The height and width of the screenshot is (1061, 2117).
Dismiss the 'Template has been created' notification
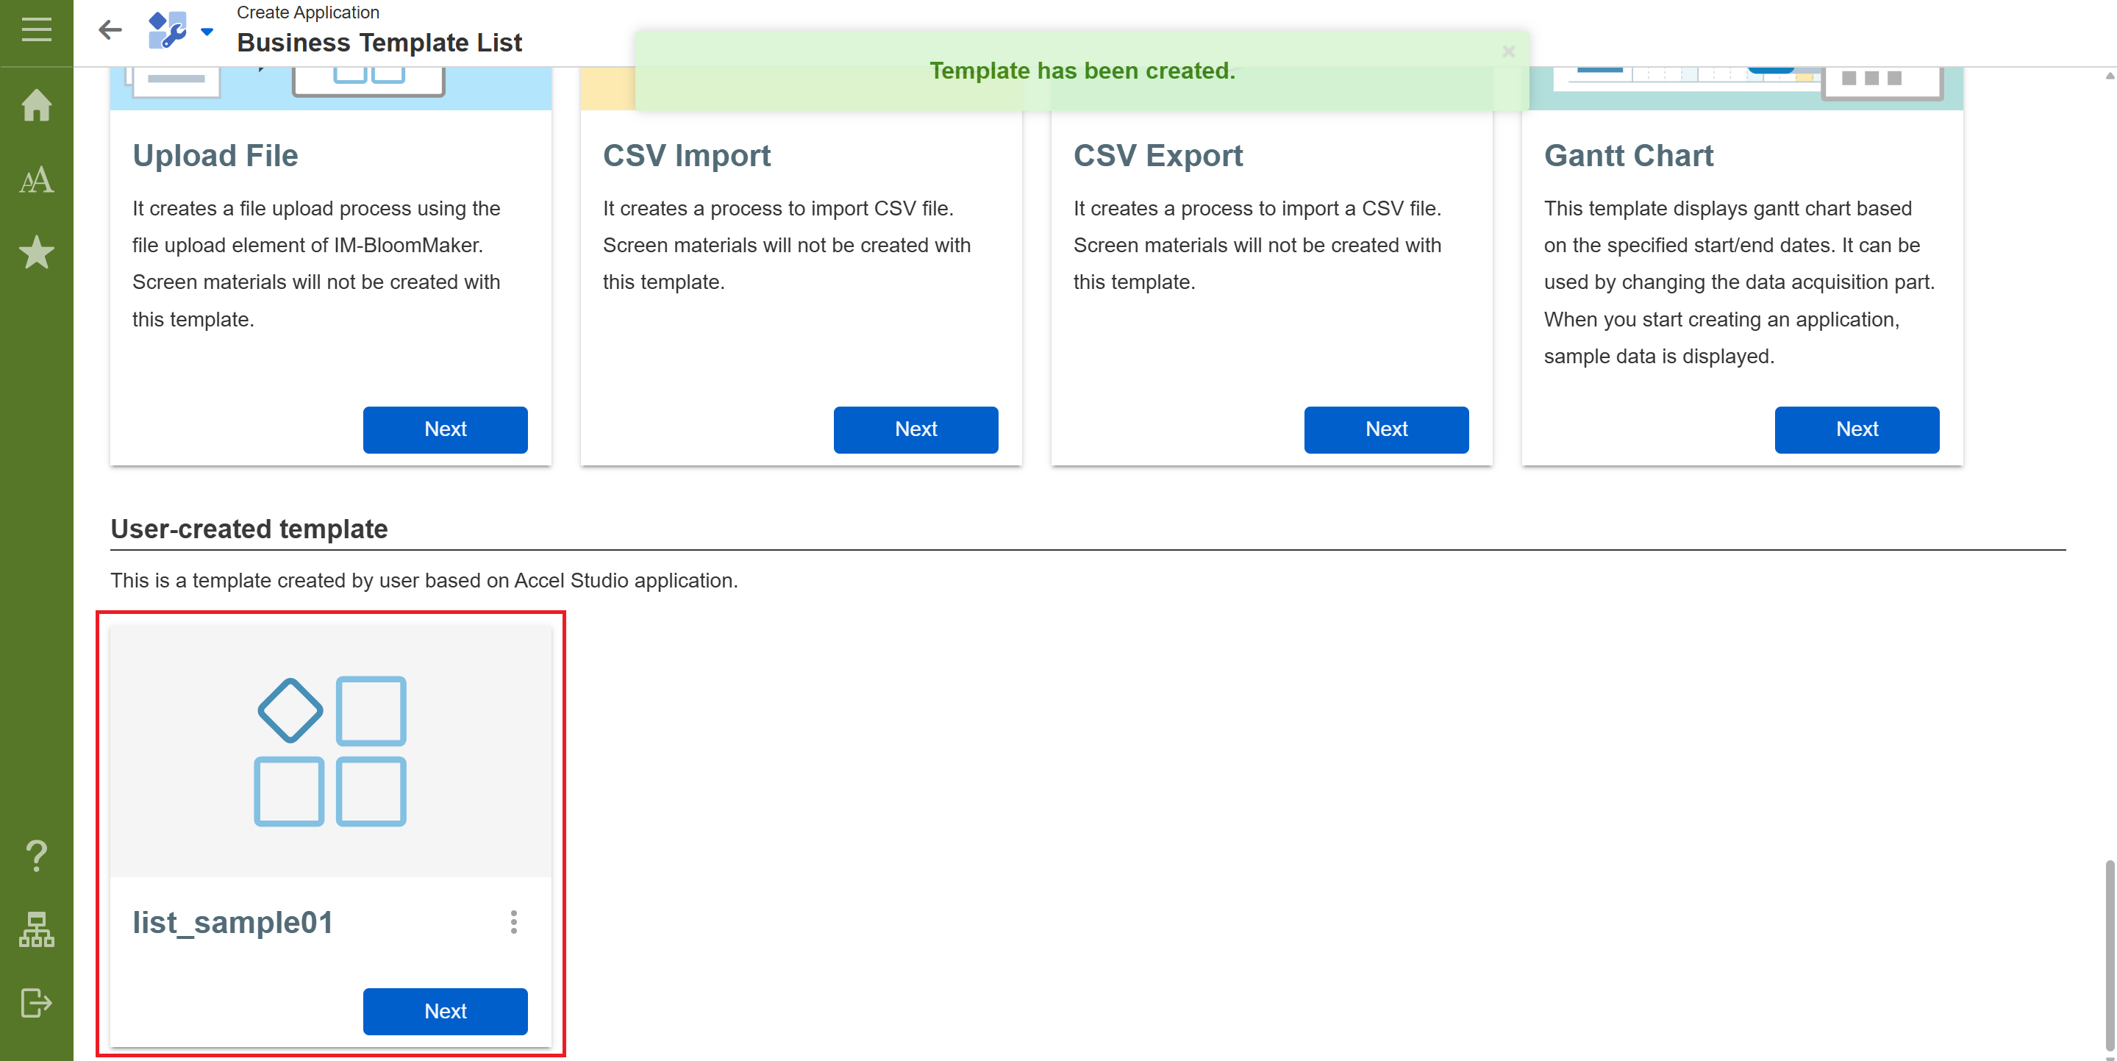pyautogui.click(x=1508, y=51)
